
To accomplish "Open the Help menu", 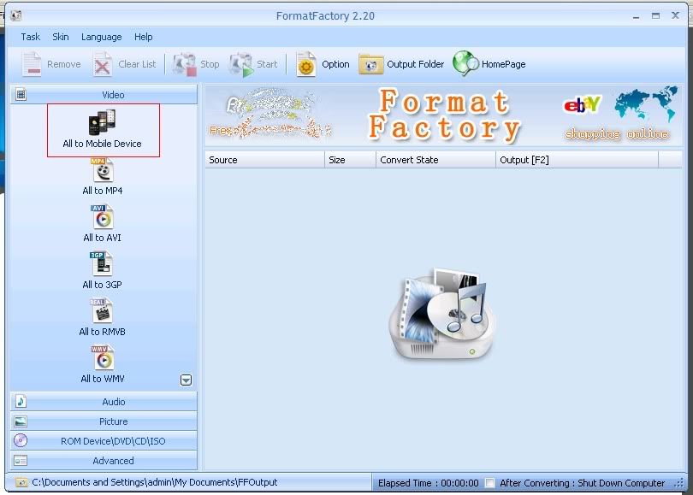I will 144,37.
